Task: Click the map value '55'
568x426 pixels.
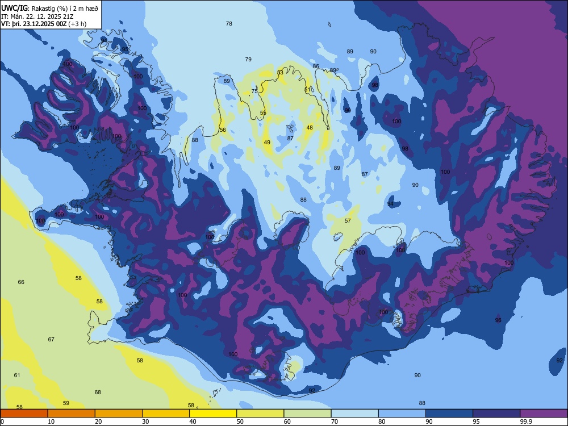Action: pyautogui.click(x=263, y=112)
